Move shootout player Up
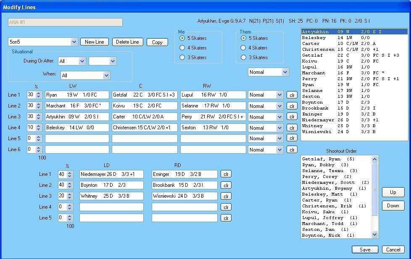This screenshot has height=259, width=411. (393, 192)
